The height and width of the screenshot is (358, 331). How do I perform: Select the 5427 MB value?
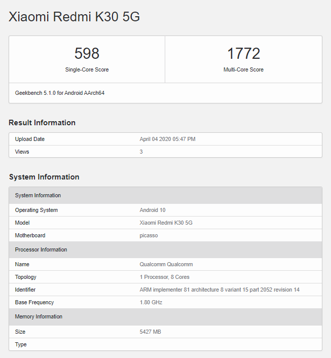click(x=150, y=332)
